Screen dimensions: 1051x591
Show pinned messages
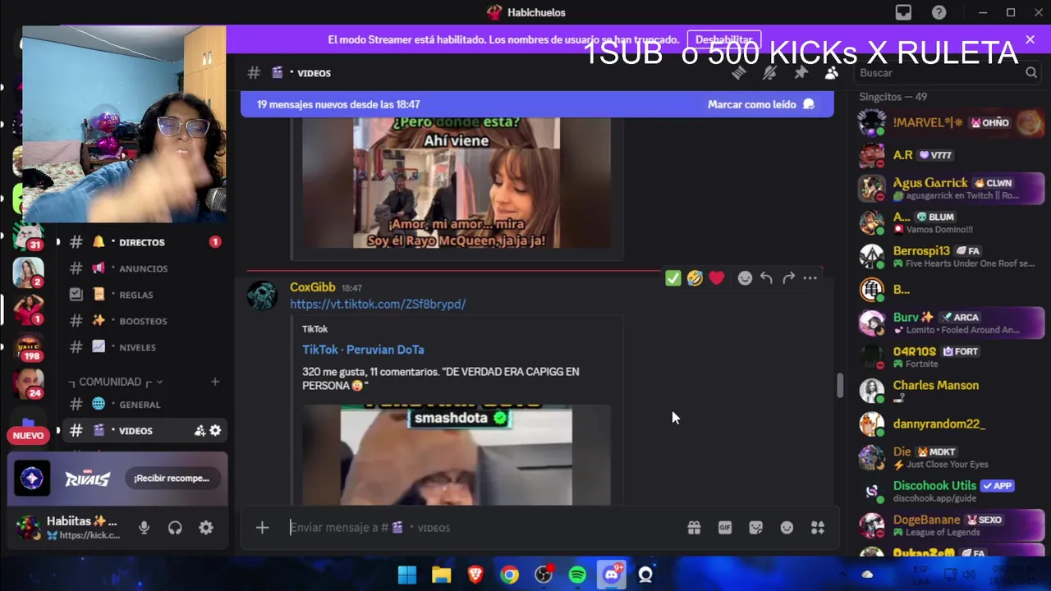801,73
